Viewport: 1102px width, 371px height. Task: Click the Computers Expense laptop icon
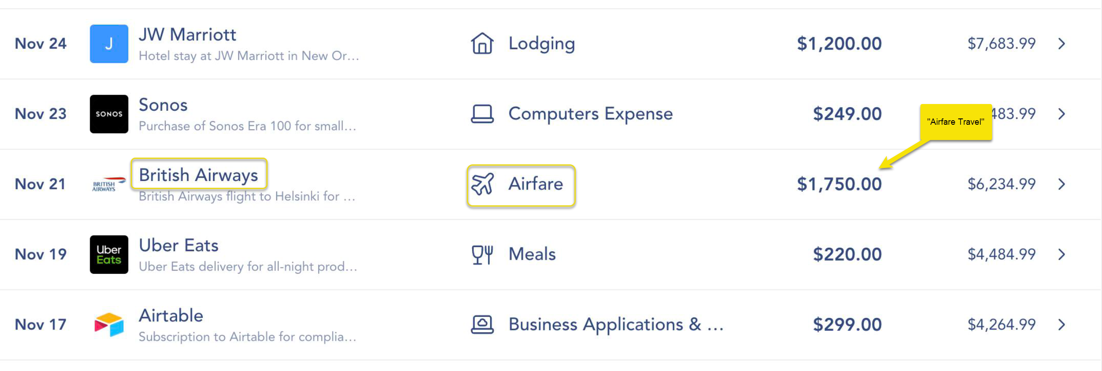click(482, 114)
